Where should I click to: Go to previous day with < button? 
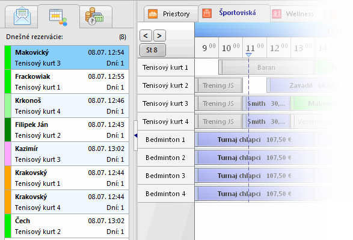(146, 35)
